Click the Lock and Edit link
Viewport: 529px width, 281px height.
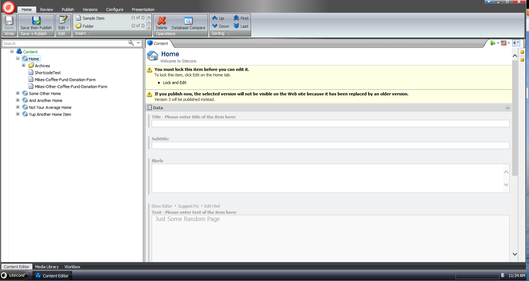pos(174,83)
